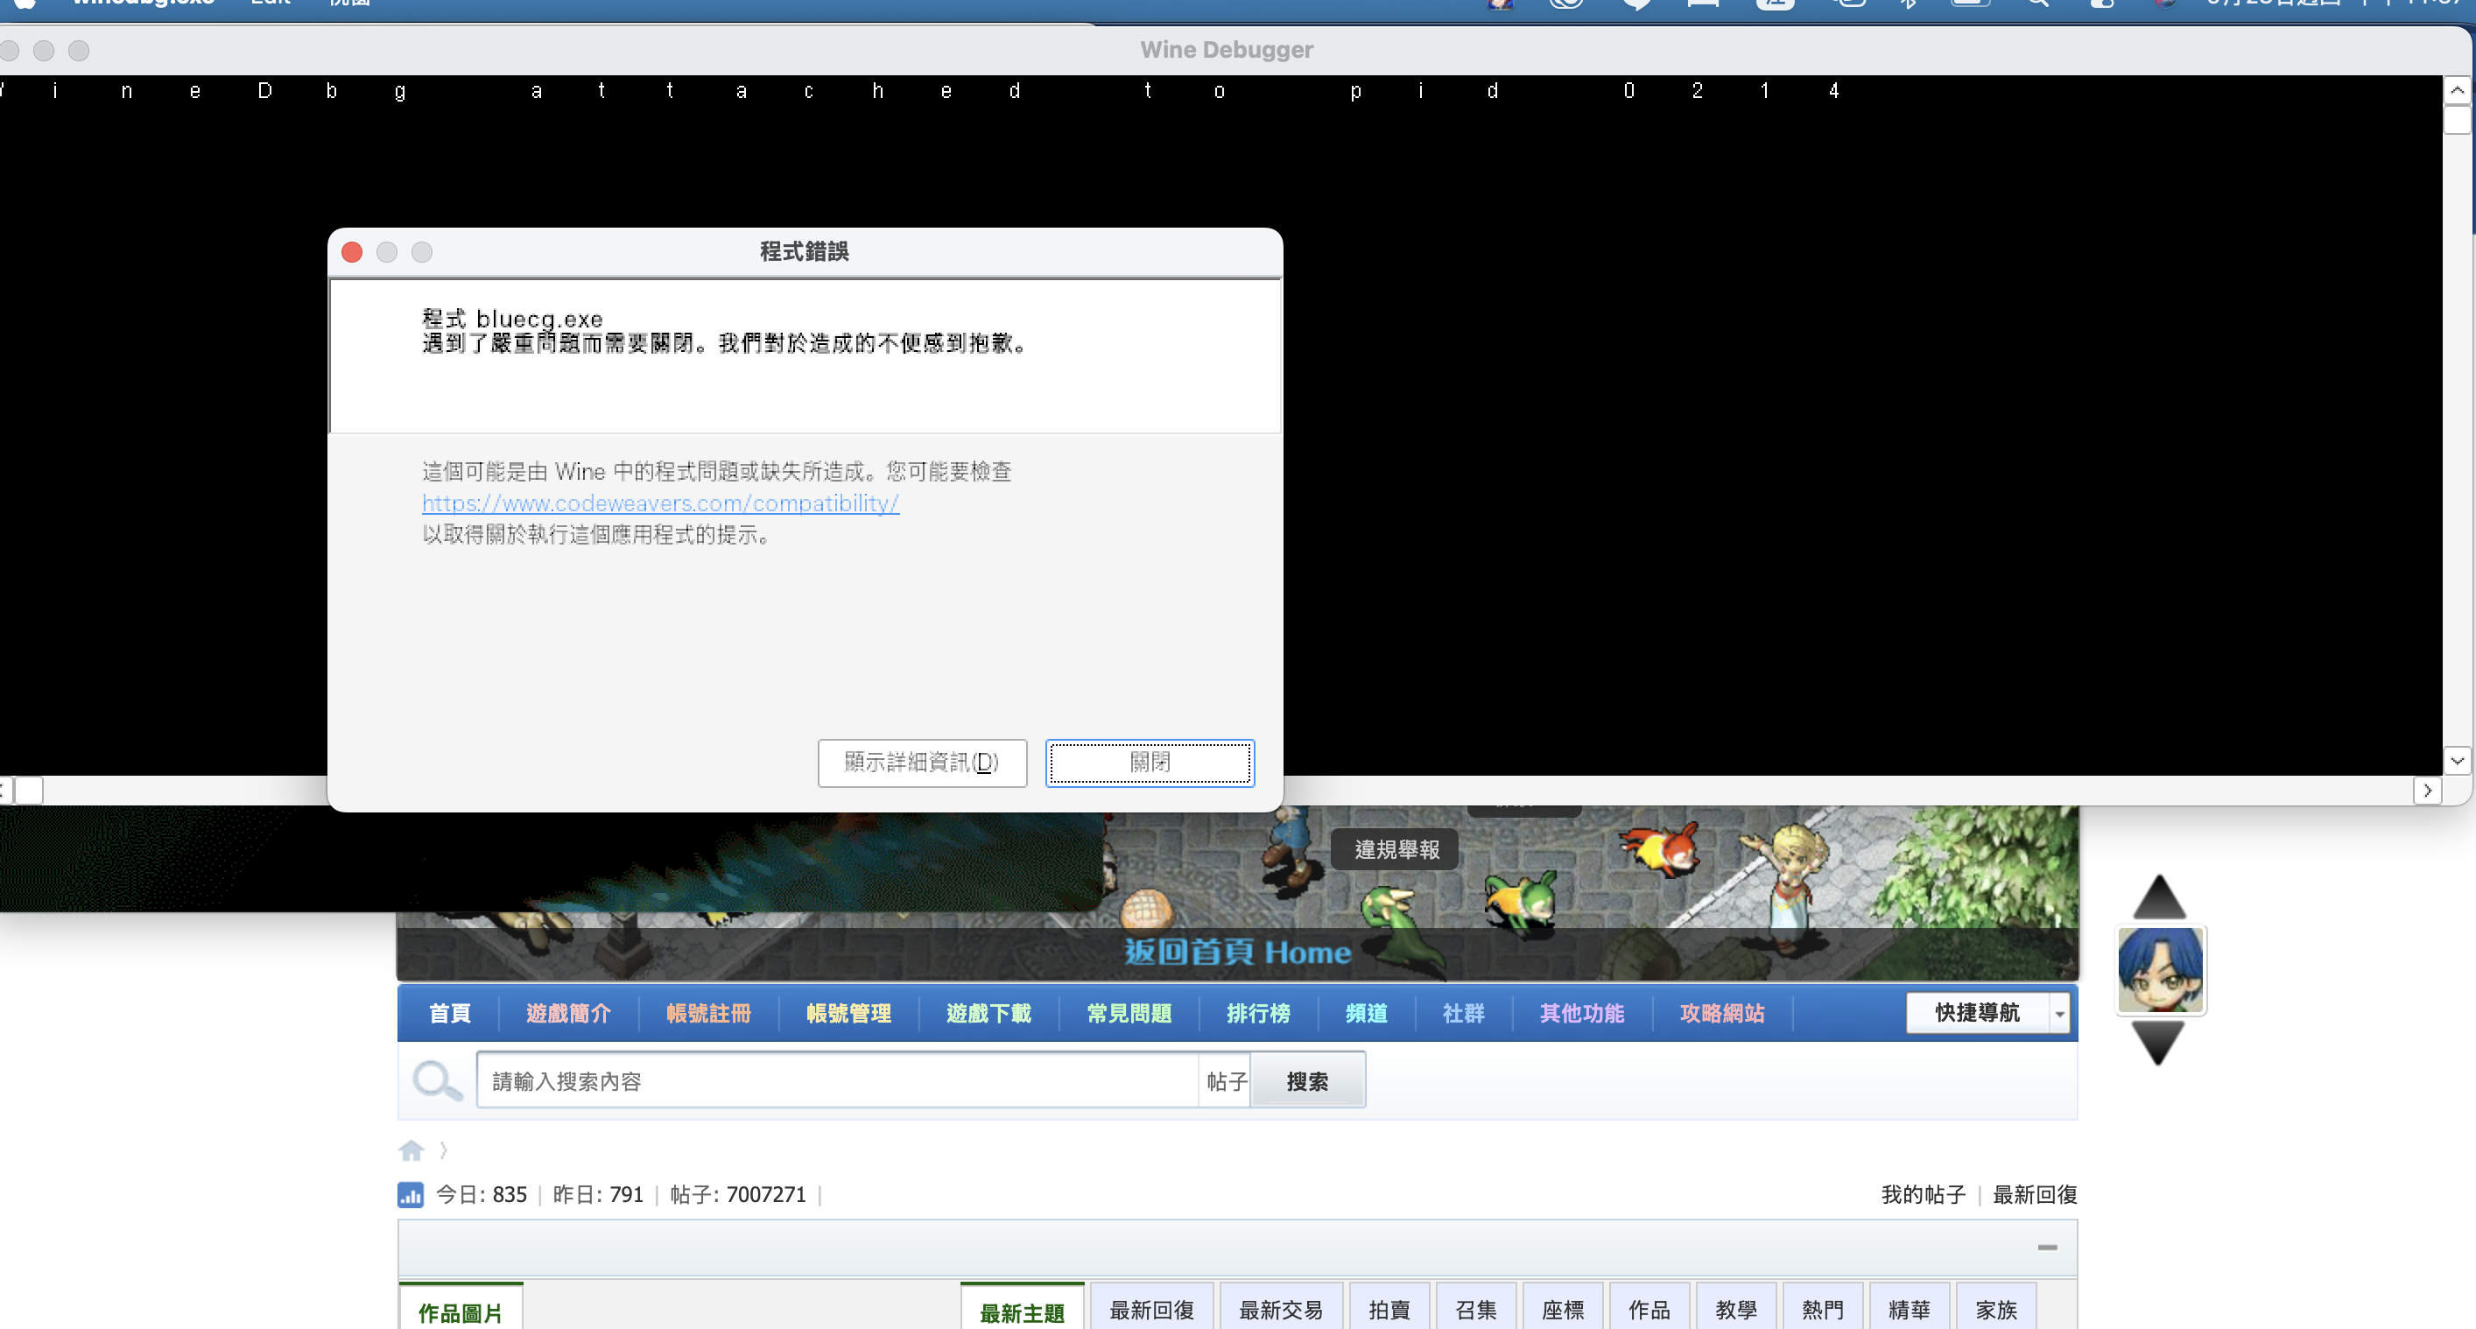Click the magnifier icon beside the forum search box
This screenshot has height=1329, width=2476.
point(438,1081)
